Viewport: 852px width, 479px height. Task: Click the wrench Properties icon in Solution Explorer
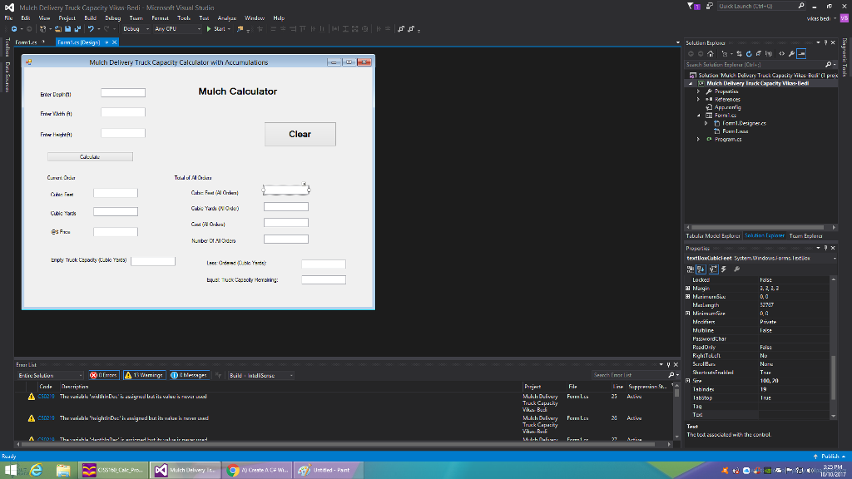pyautogui.click(x=790, y=52)
